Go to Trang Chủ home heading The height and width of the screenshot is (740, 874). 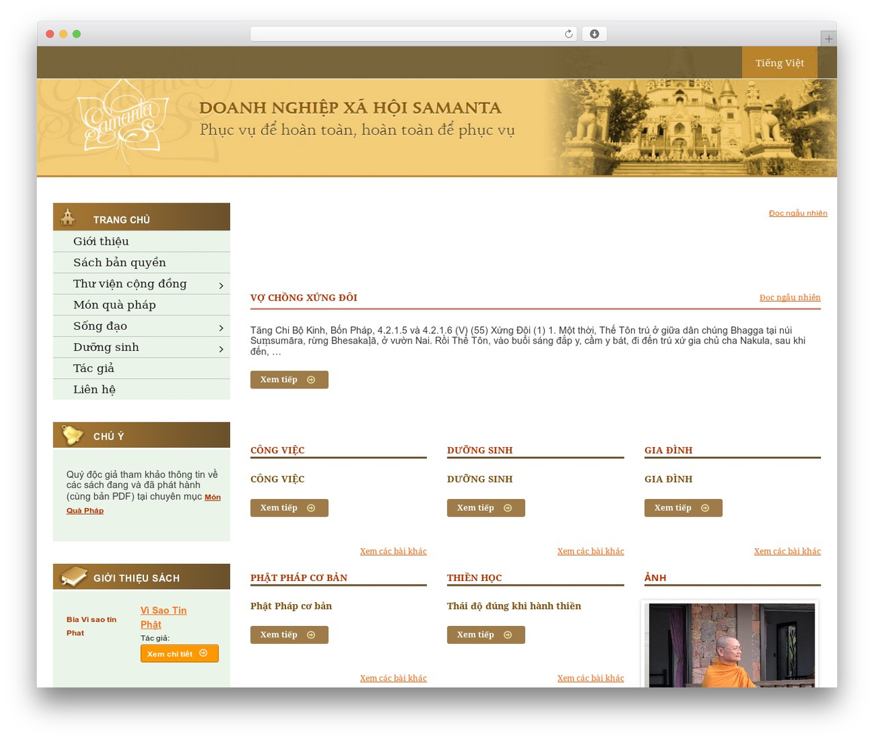point(122,220)
